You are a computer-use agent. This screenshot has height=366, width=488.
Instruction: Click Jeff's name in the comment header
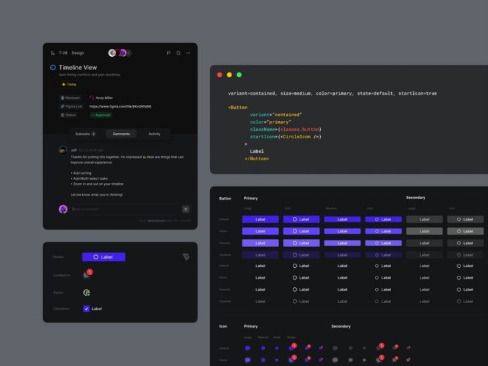tap(74, 150)
